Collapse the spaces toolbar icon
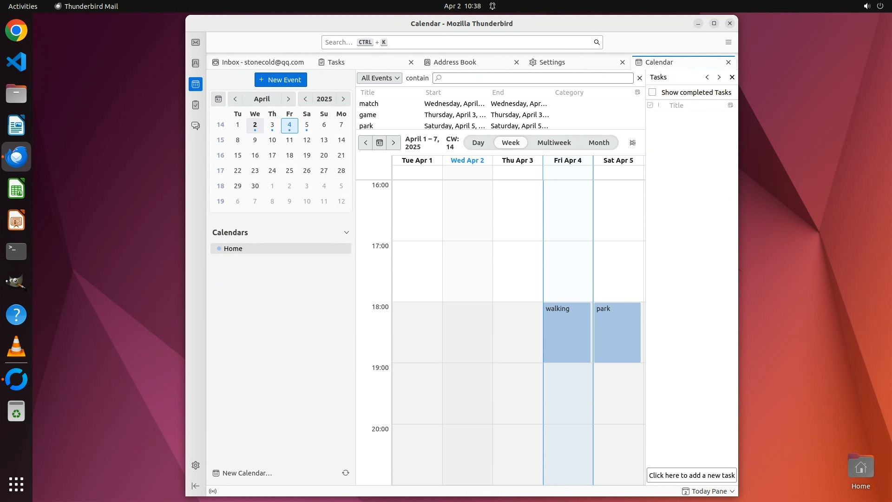The height and width of the screenshot is (502, 892). click(196, 486)
